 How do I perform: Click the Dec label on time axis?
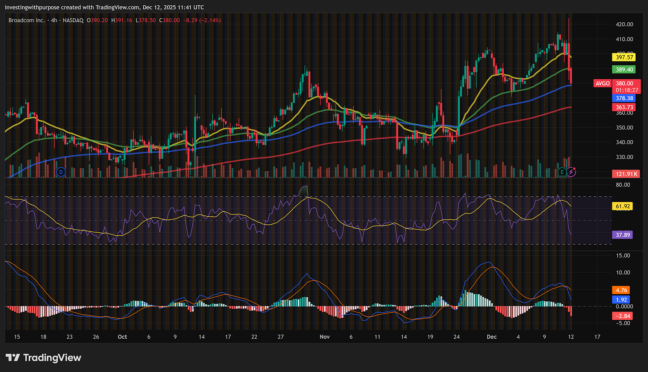click(x=492, y=337)
